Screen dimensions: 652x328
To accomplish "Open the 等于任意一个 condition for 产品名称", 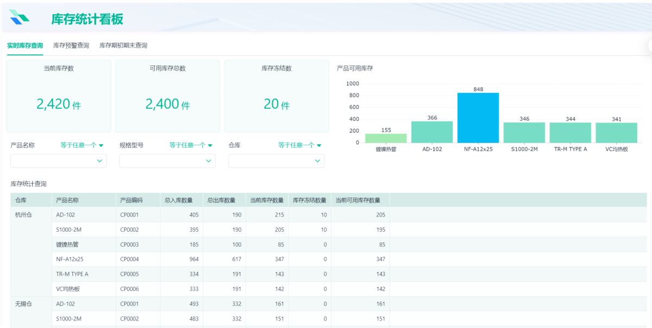I will click(x=81, y=145).
